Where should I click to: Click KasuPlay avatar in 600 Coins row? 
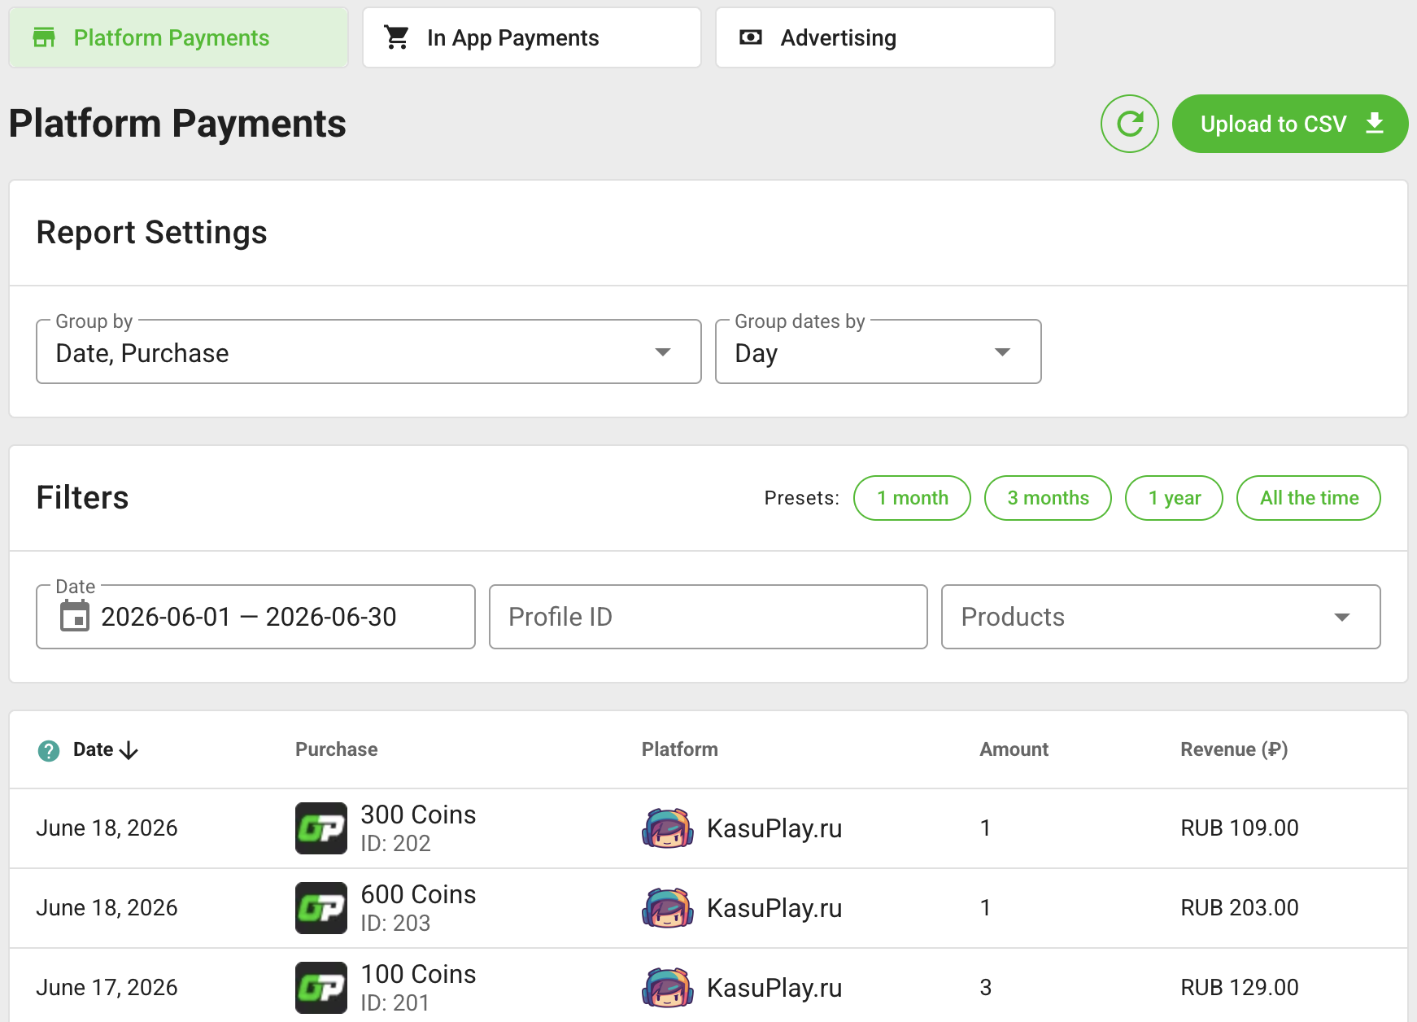(x=668, y=908)
